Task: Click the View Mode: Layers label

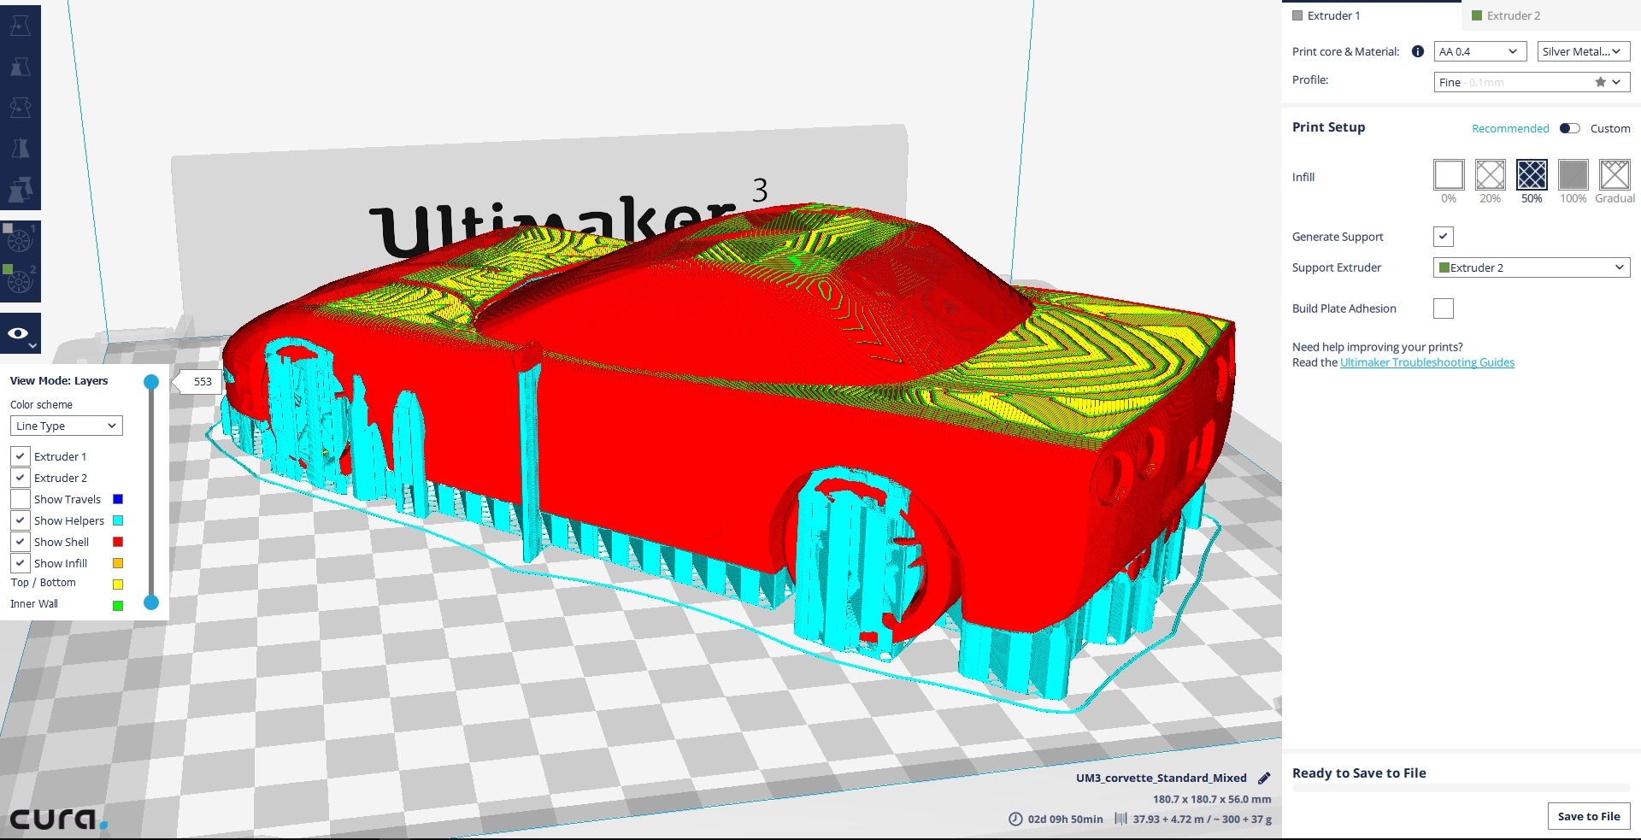Action: [x=59, y=380]
